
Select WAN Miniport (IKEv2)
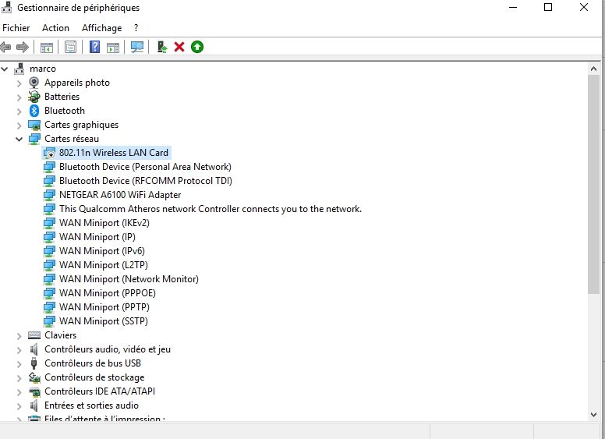pyautogui.click(x=104, y=223)
